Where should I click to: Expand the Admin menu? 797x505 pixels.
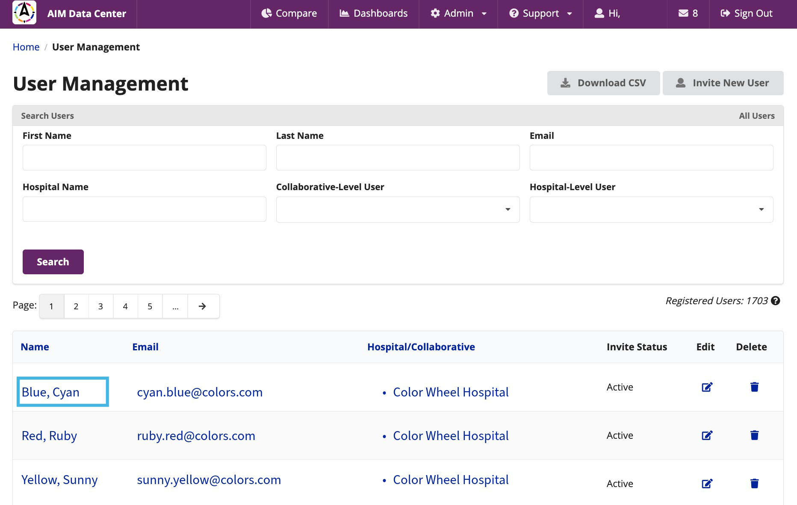[458, 13]
